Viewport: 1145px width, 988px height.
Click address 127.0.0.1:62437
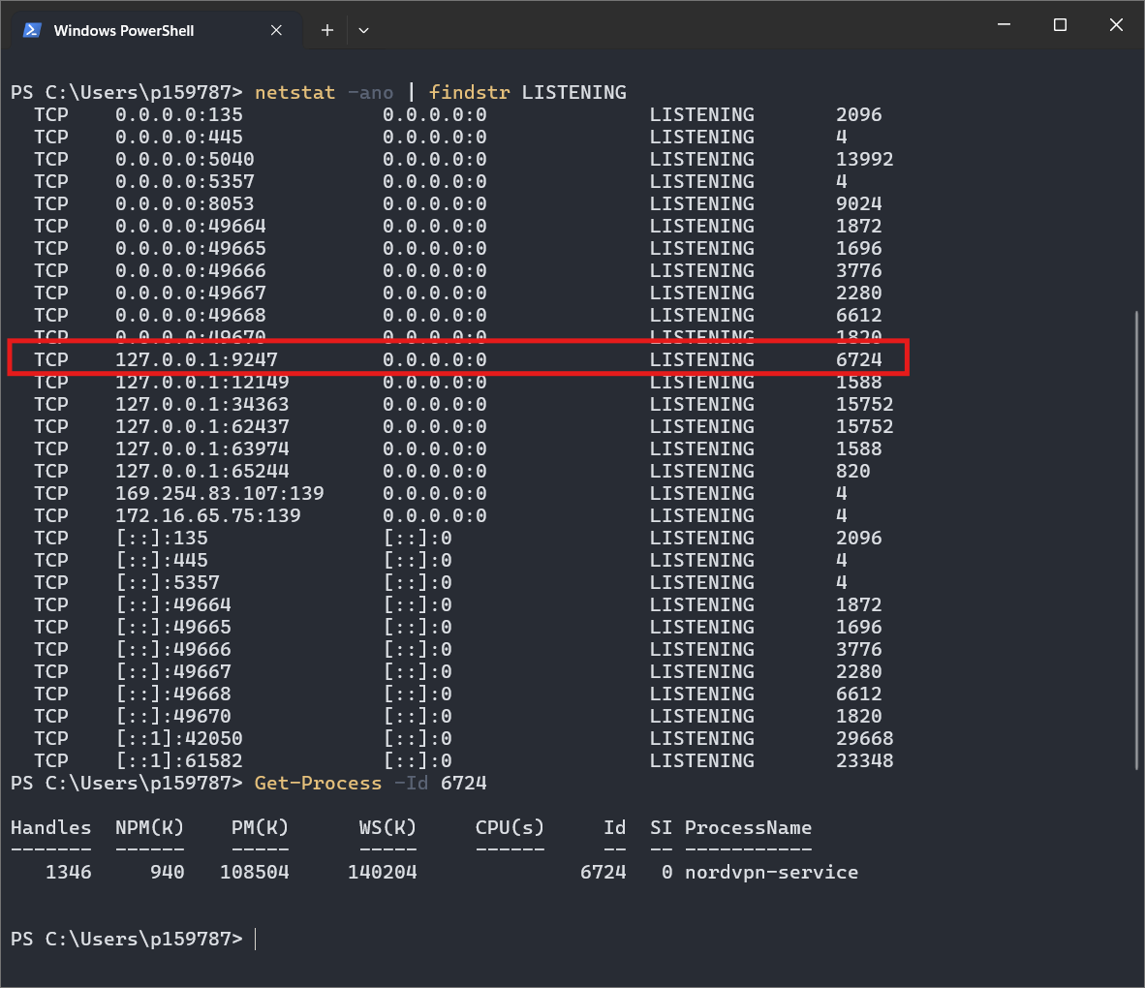[202, 427]
